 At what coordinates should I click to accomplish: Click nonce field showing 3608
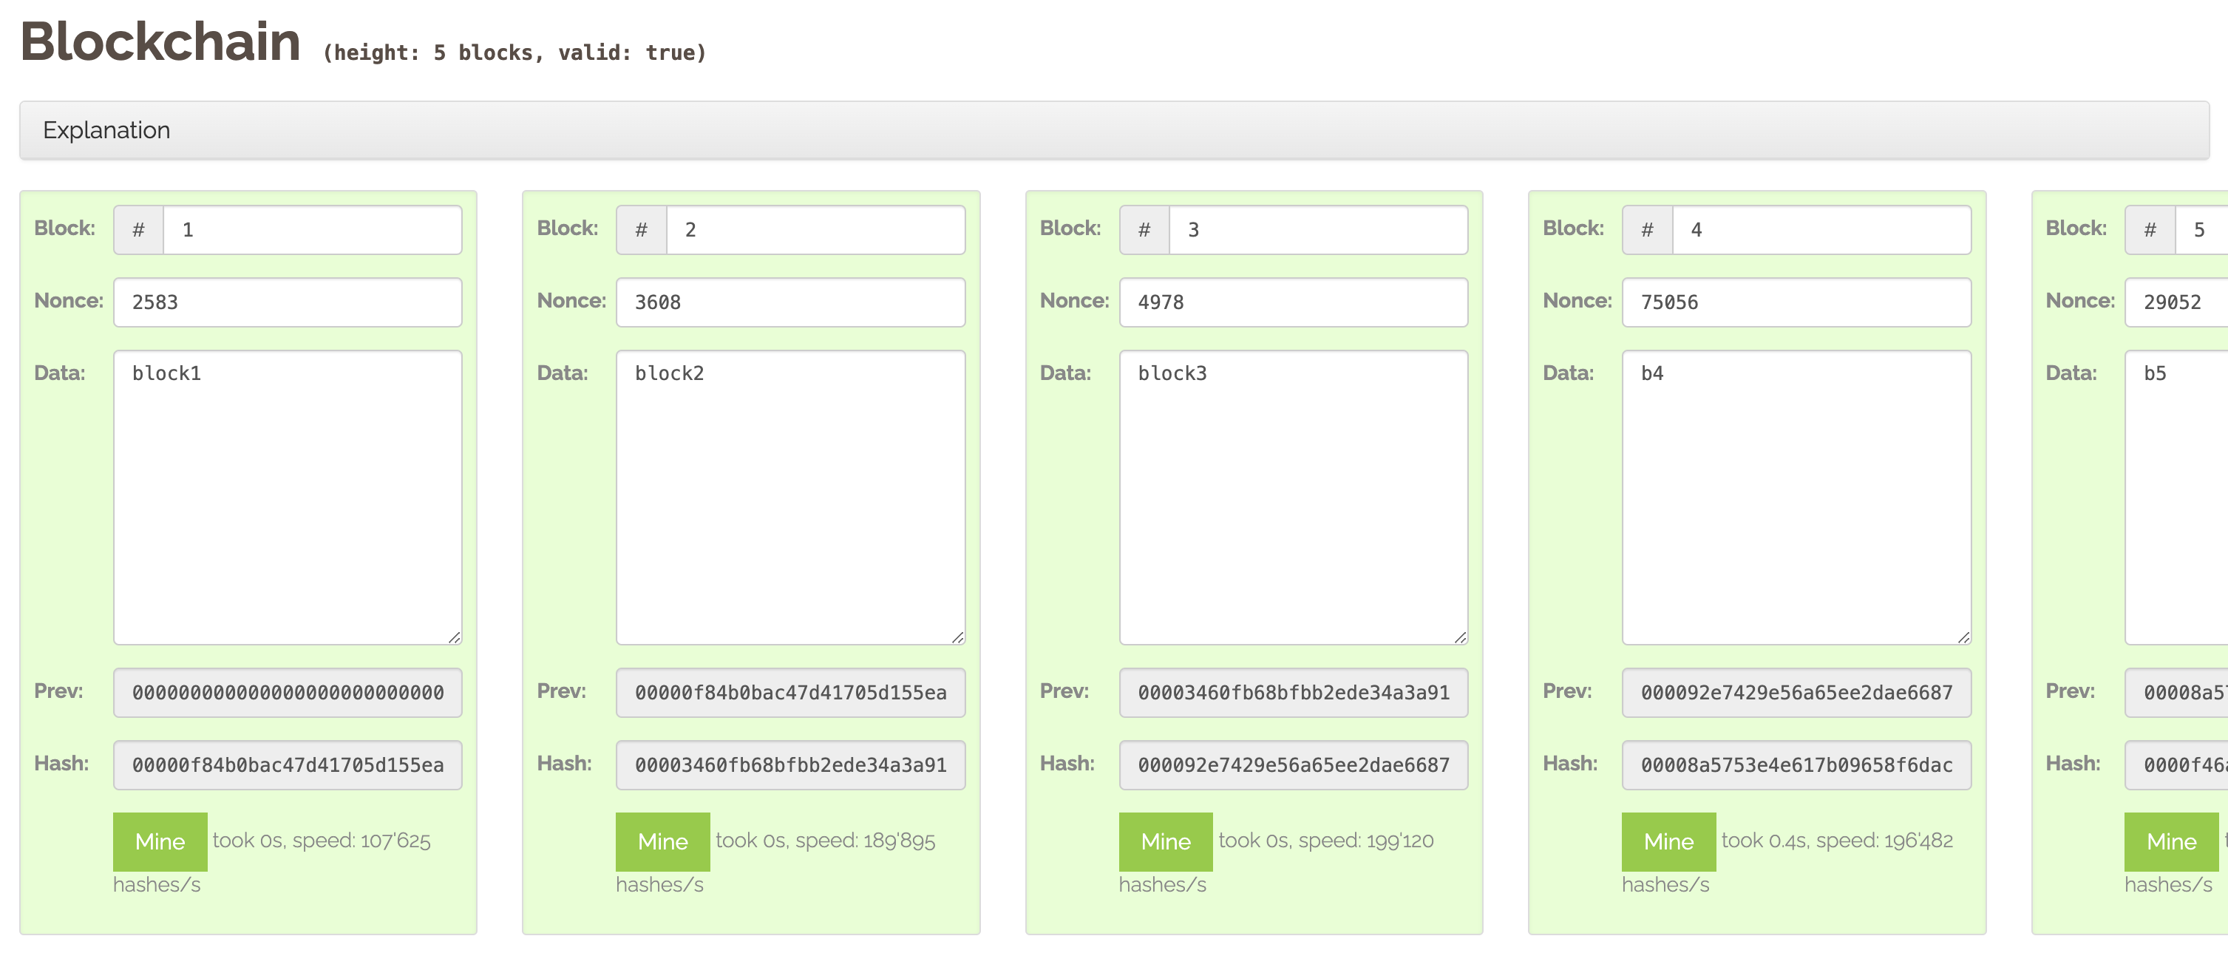point(789,302)
